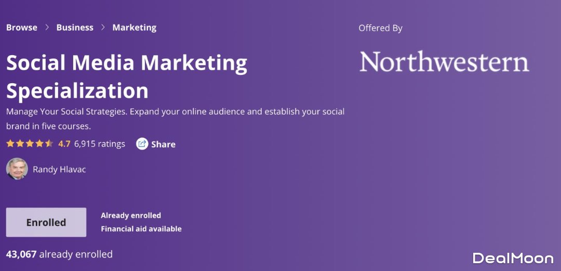Click the Financial aid available link
The width and height of the screenshot is (561, 271).
(x=141, y=229)
